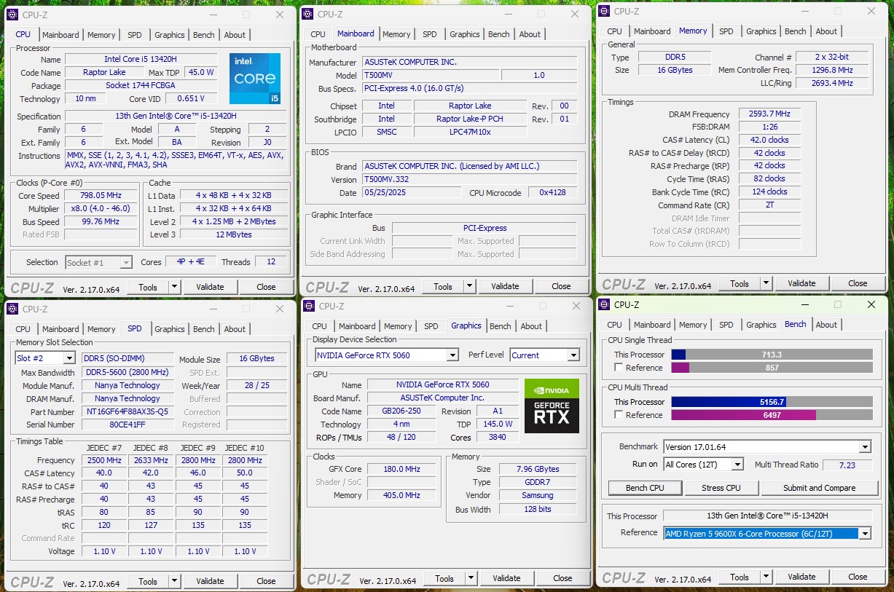The image size is (894, 592).
Task: Expand the Run on All Cores dropdown
Action: tap(737, 465)
